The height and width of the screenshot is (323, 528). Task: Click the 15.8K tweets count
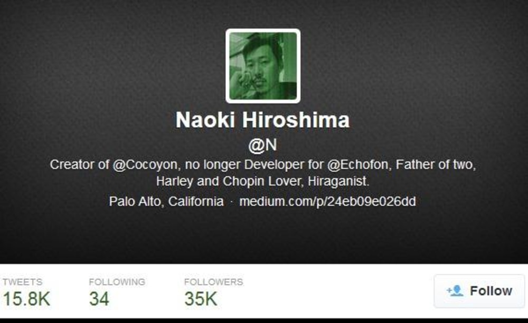tap(26, 299)
